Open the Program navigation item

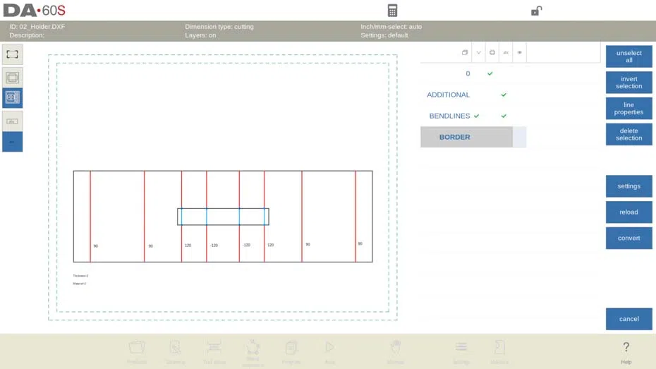(291, 351)
